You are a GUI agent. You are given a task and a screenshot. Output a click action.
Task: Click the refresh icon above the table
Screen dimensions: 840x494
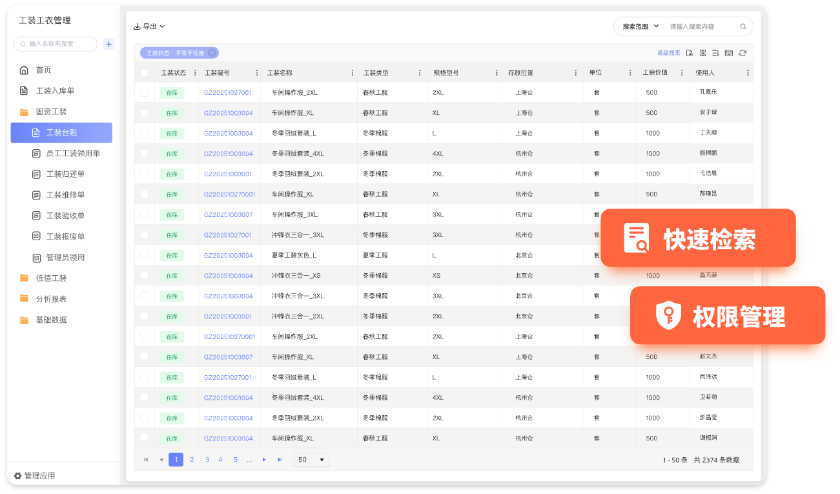(x=743, y=53)
